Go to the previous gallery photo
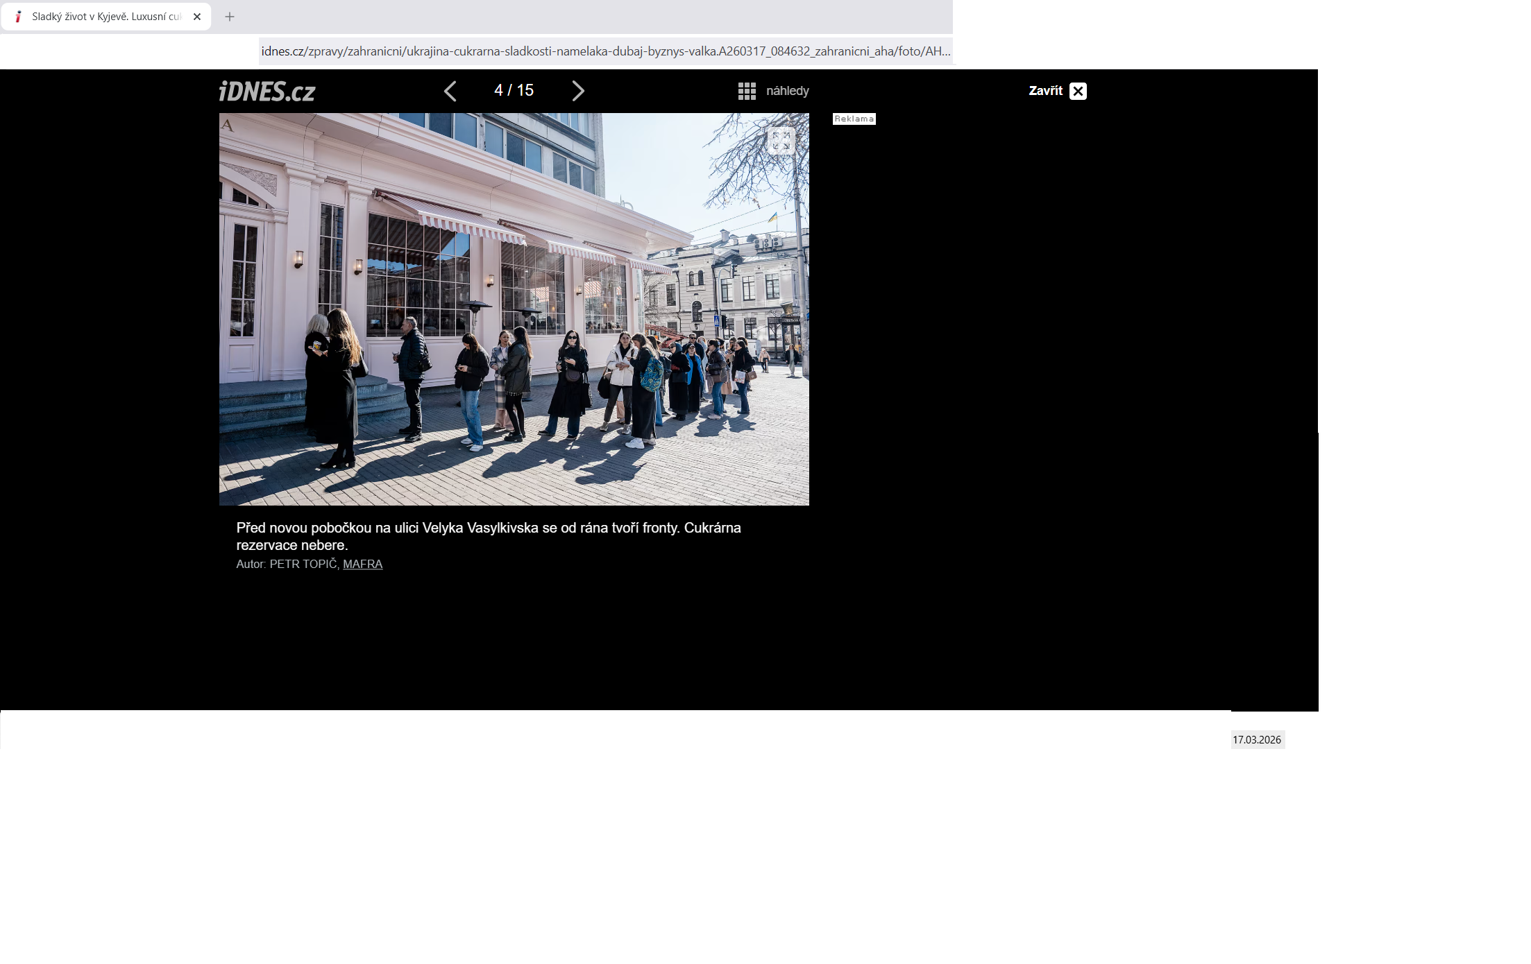This screenshot has width=1531, height=964. coord(450,91)
